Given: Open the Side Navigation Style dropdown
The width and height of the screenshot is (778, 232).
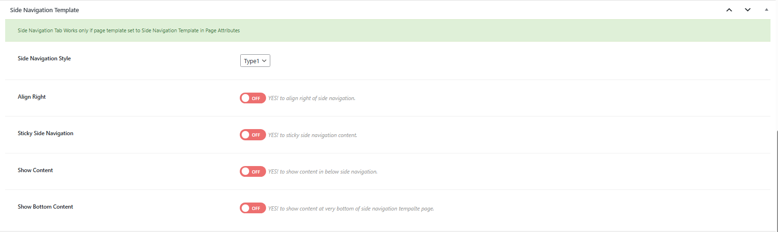Looking at the screenshot, I should 255,61.
